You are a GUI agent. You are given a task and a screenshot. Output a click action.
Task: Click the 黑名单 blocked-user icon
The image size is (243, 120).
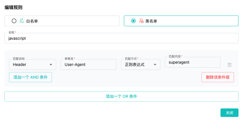[141, 21]
